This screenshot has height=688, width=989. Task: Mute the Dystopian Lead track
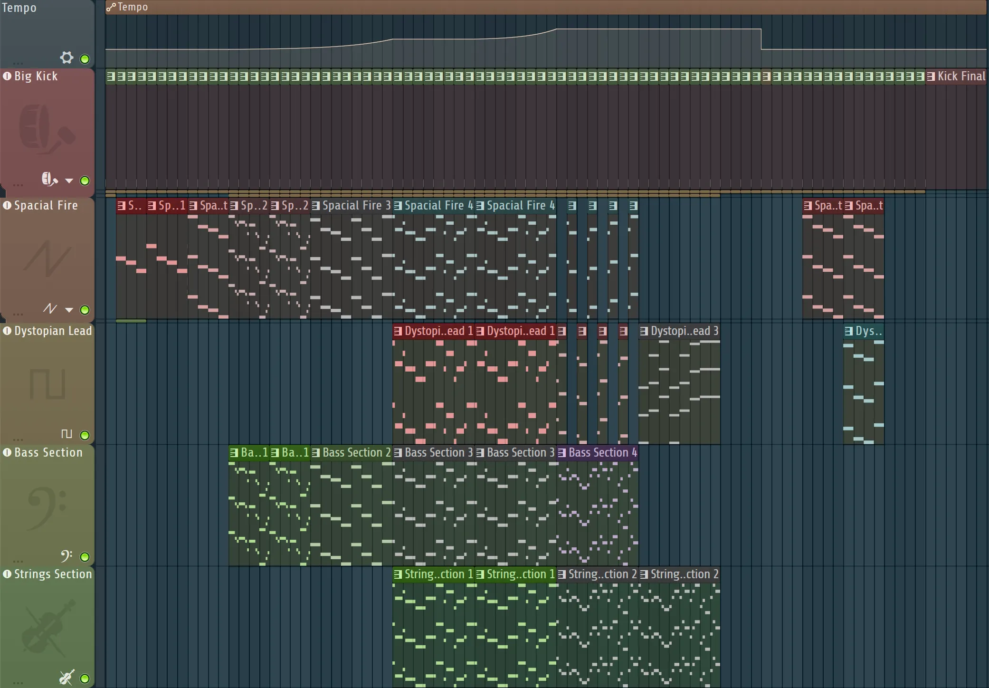point(85,435)
